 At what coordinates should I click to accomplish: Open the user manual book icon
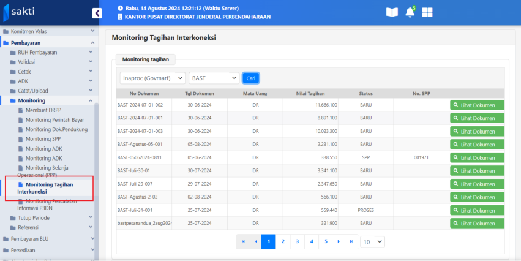[392, 12]
